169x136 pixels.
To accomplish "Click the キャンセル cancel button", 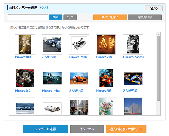I will (x=87, y=129).
